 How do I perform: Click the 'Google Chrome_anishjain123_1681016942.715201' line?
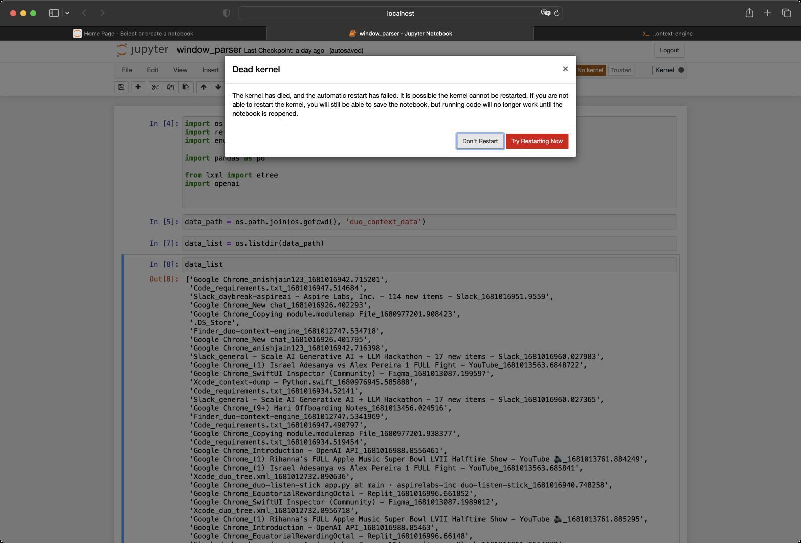(287, 280)
